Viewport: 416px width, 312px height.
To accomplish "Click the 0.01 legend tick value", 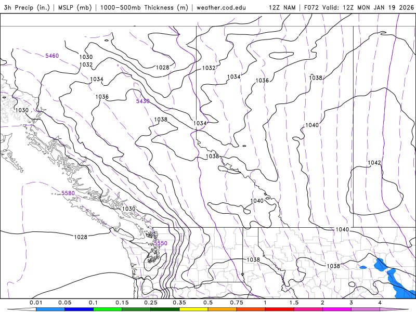I will [x=36, y=303].
